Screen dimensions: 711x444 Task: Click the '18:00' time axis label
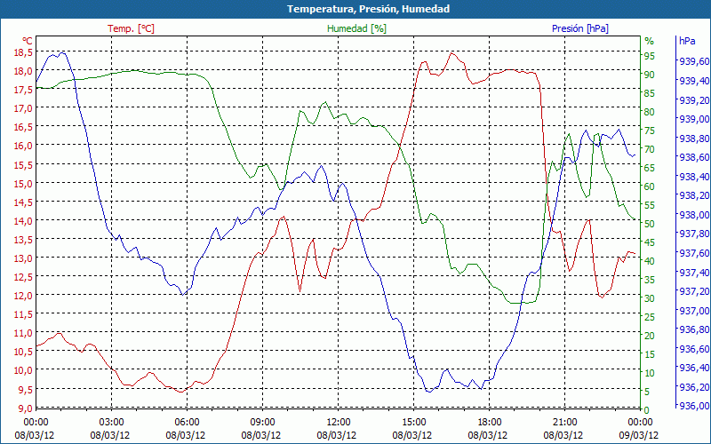point(490,423)
